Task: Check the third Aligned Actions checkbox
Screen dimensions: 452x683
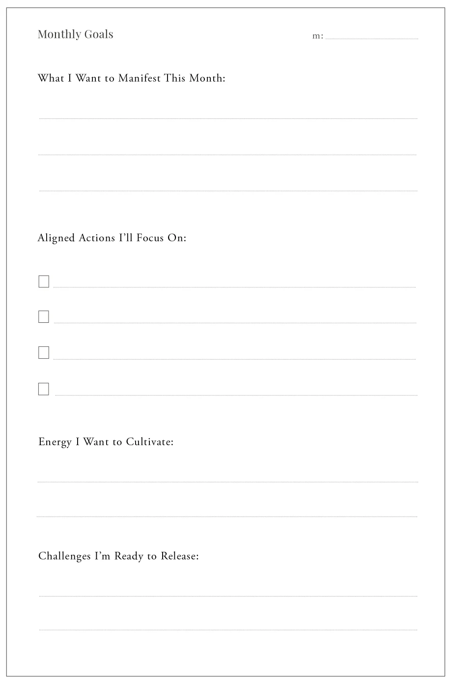Action: 44,353
